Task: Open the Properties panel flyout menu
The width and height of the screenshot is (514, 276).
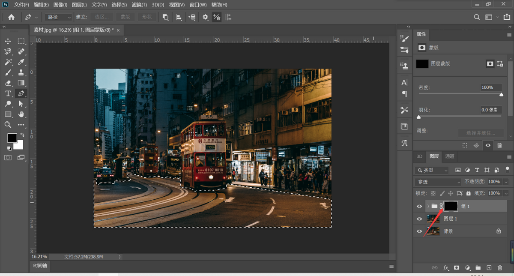Action: tap(509, 34)
